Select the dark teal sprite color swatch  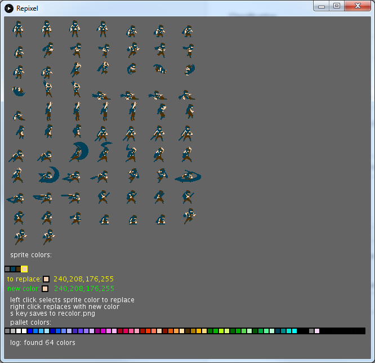click(13, 269)
